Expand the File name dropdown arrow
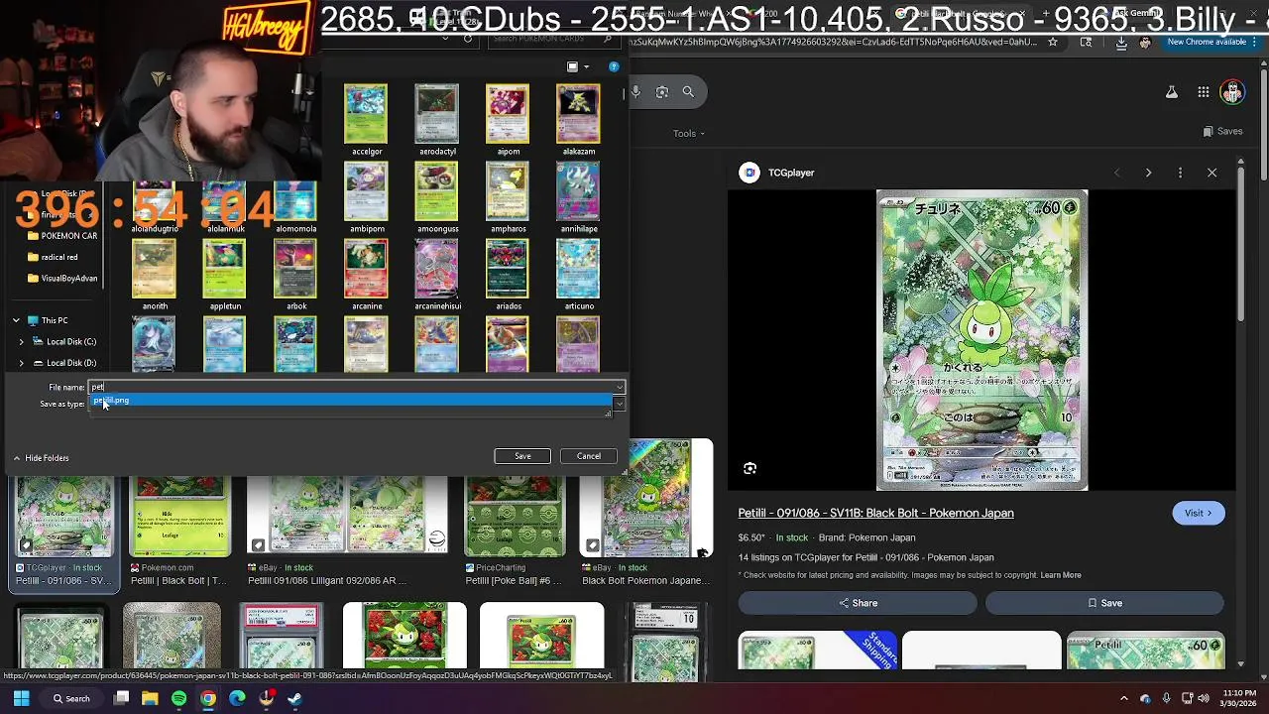Screen dimensions: 1269x714 click(619, 387)
